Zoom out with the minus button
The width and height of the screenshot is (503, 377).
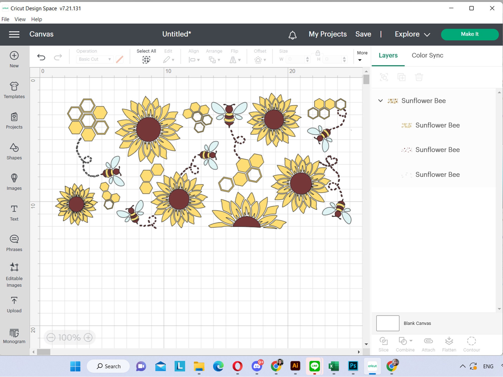click(x=51, y=338)
